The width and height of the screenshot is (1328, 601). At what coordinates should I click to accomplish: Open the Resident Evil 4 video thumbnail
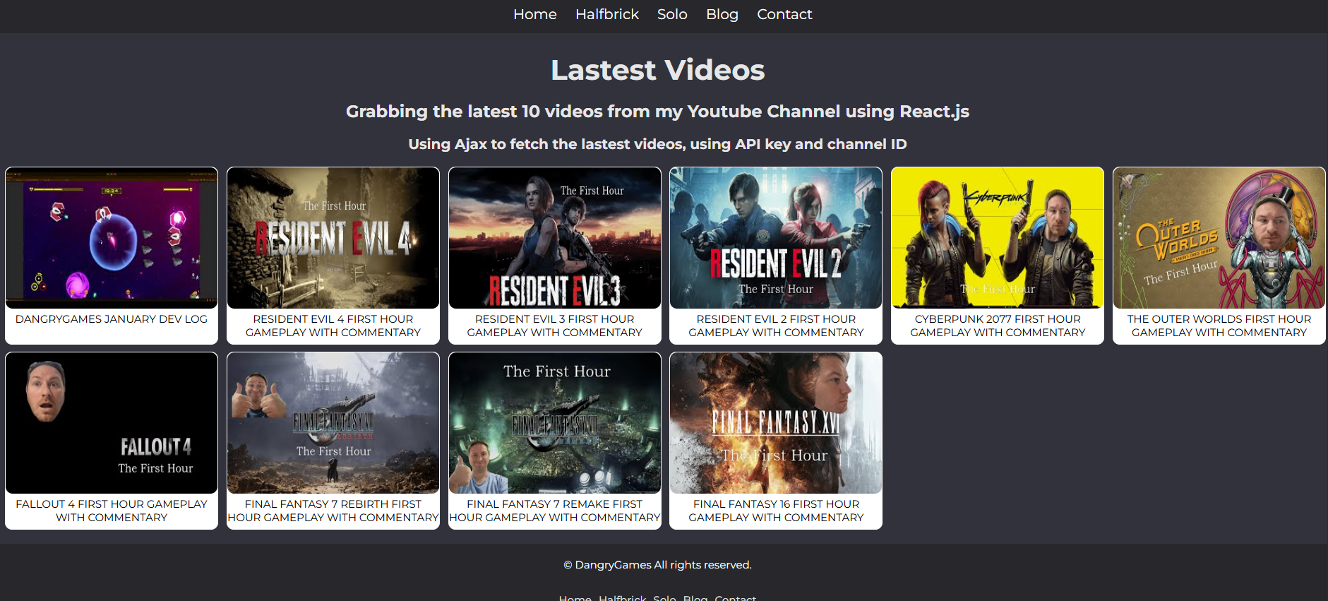pyautogui.click(x=333, y=238)
